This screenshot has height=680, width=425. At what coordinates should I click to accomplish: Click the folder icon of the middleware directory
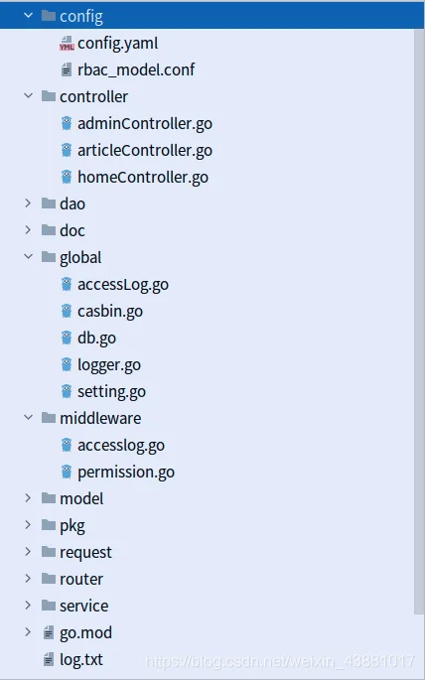(49, 418)
